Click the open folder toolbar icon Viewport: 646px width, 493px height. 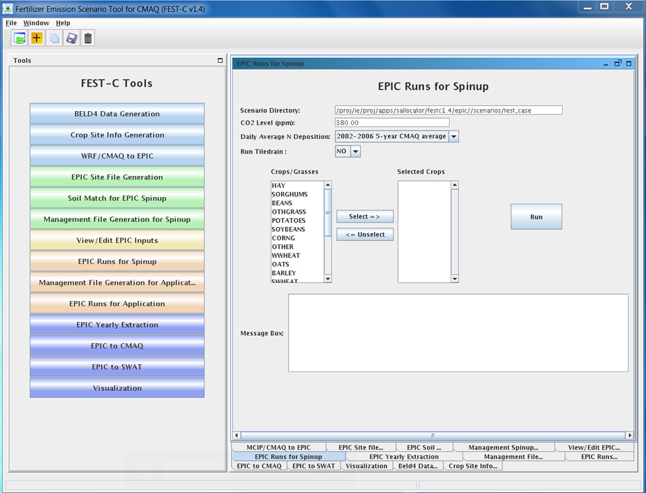20,38
